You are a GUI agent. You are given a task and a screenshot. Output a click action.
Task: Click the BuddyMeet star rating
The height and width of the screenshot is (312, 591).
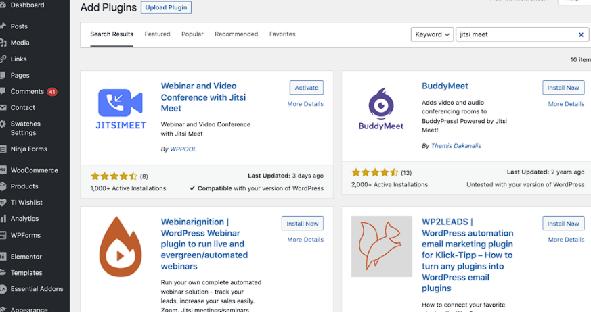374,172
